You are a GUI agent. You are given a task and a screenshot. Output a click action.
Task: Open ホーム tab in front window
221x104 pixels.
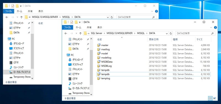(x=78, y=28)
